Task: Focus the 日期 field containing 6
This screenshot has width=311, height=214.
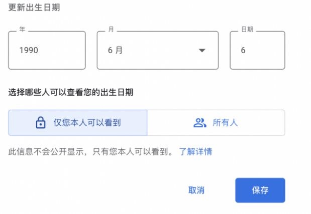Action: click(257, 50)
